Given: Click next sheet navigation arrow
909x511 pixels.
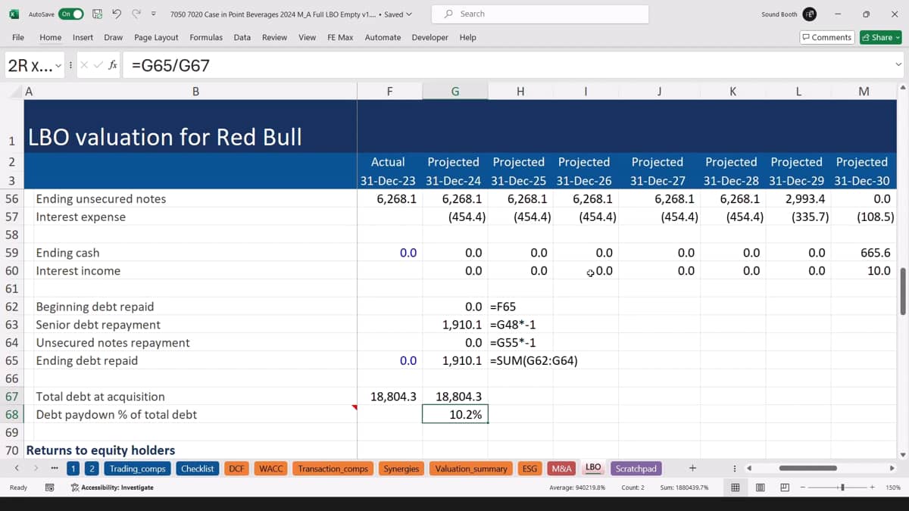Looking at the screenshot, I should coord(35,469).
